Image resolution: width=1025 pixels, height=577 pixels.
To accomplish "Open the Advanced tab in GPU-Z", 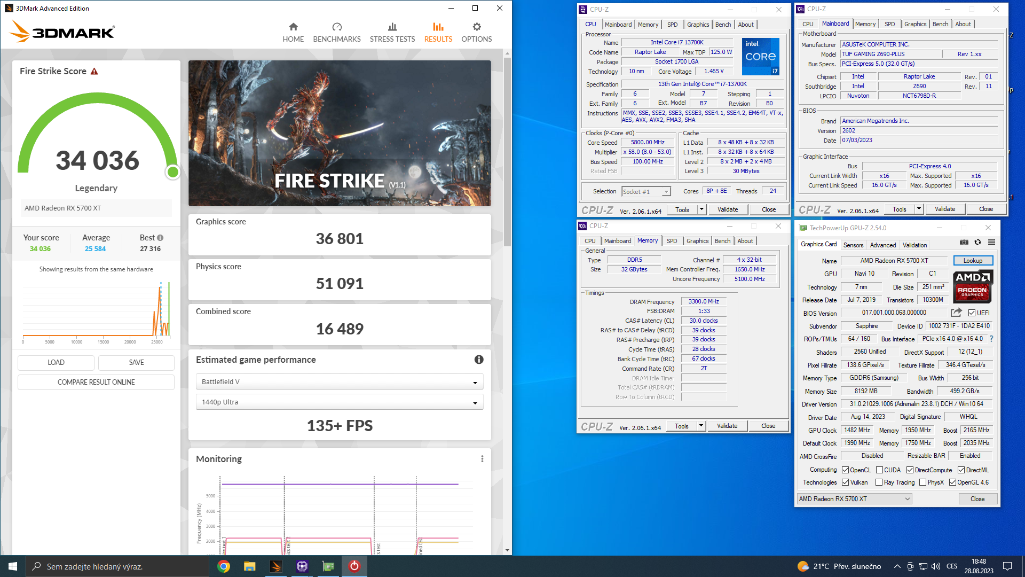I will 883,245.
